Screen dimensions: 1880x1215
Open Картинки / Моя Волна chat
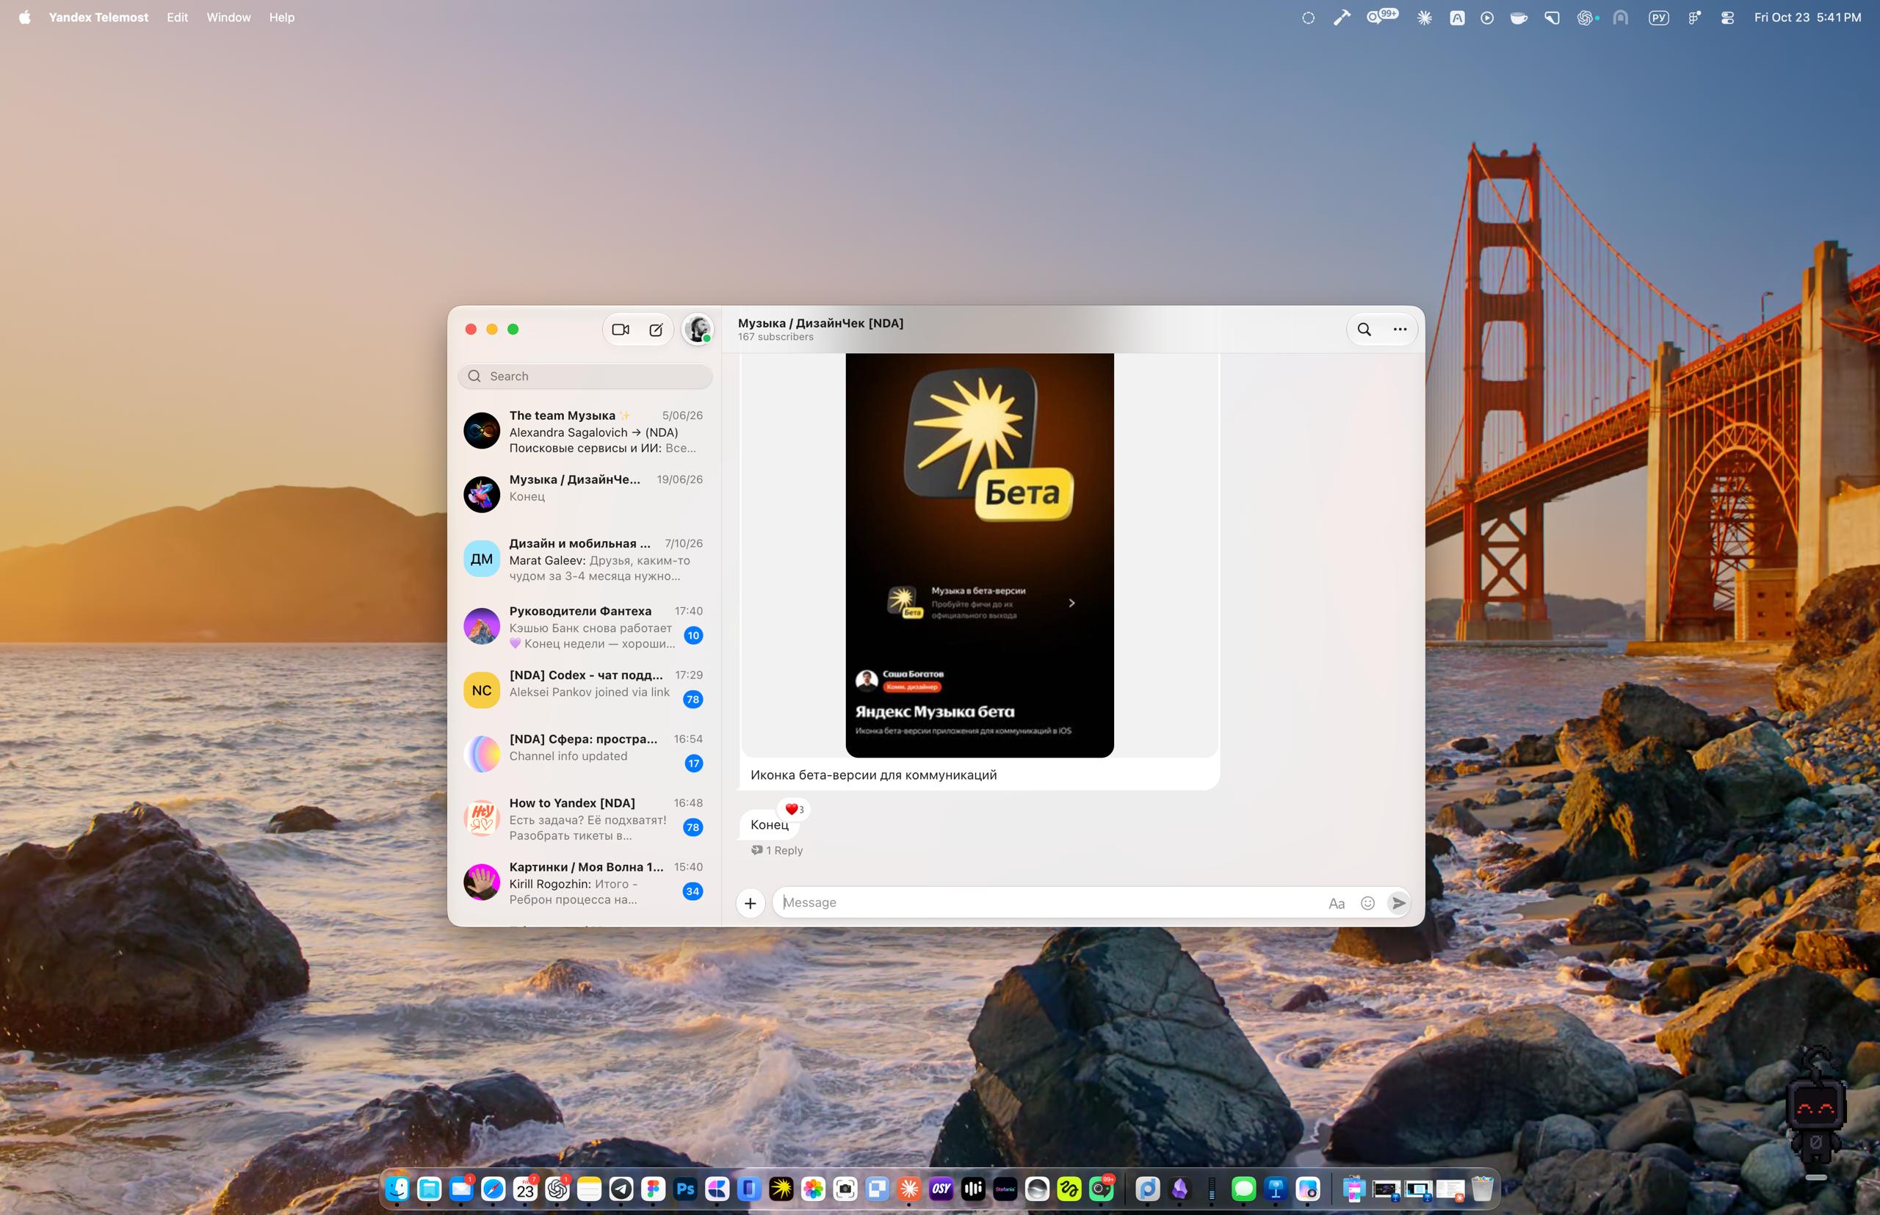[584, 883]
